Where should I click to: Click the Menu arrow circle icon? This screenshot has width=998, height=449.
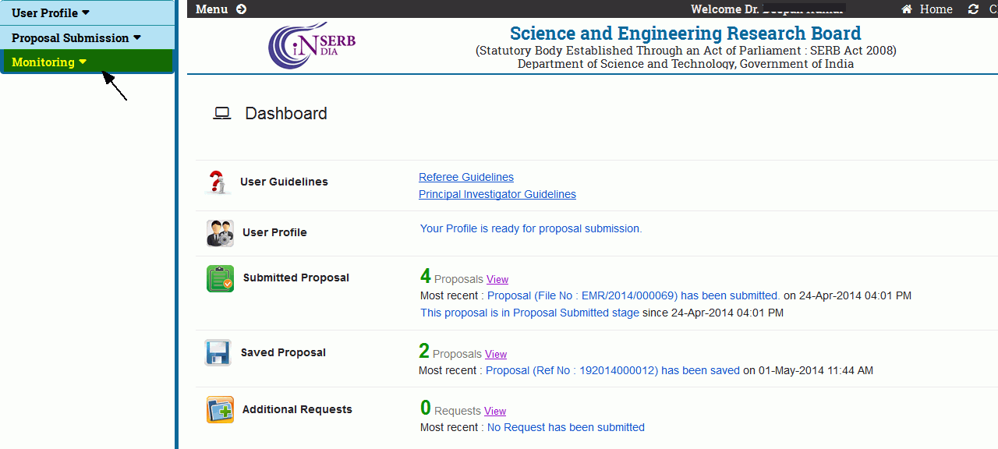pyautogui.click(x=241, y=9)
